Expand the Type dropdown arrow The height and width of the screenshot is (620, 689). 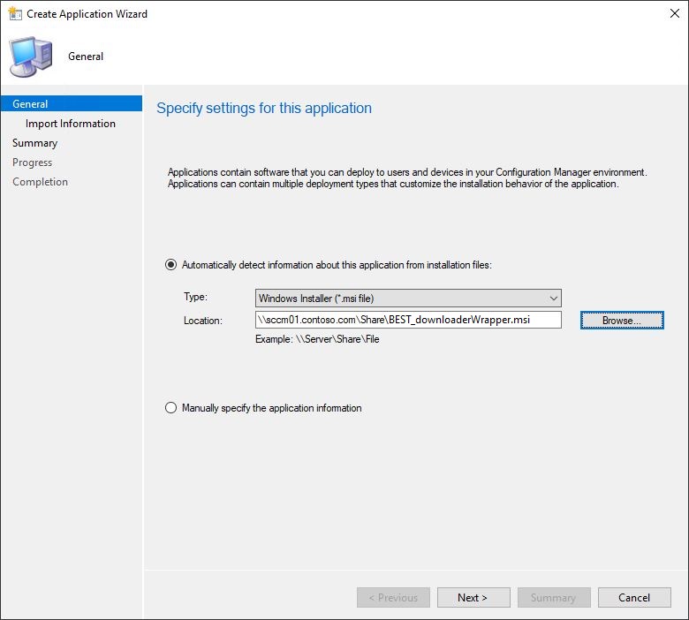pyautogui.click(x=552, y=299)
